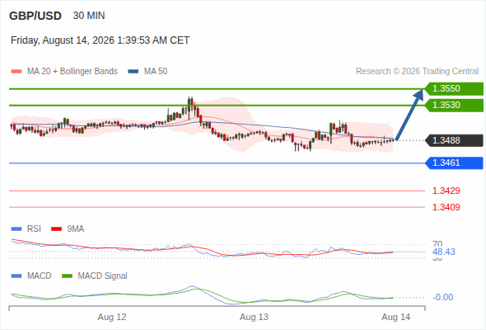Viewport: 486px width, 330px height.
Task: Click the red 1.3429 support level label
Action: (x=446, y=191)
